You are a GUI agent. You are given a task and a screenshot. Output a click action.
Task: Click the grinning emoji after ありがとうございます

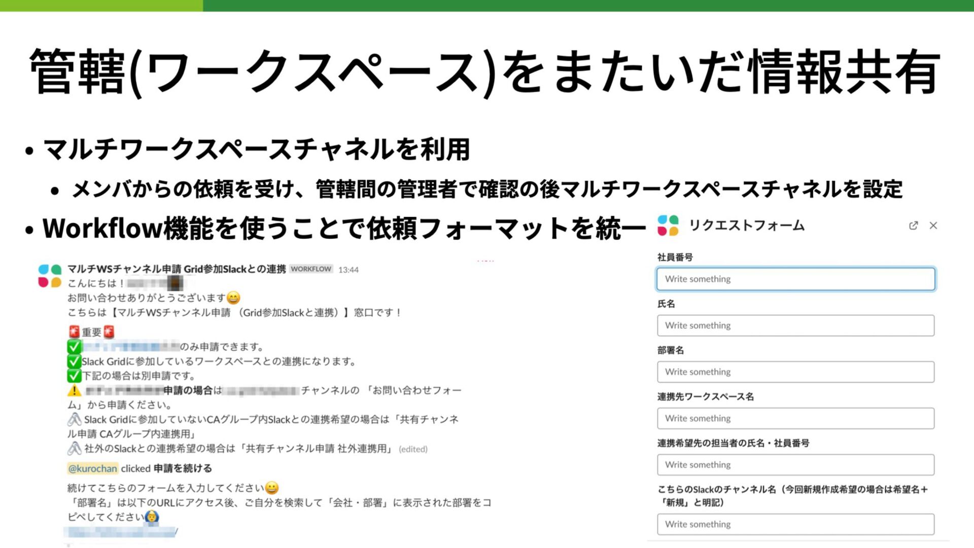click(x=233, y=298)
